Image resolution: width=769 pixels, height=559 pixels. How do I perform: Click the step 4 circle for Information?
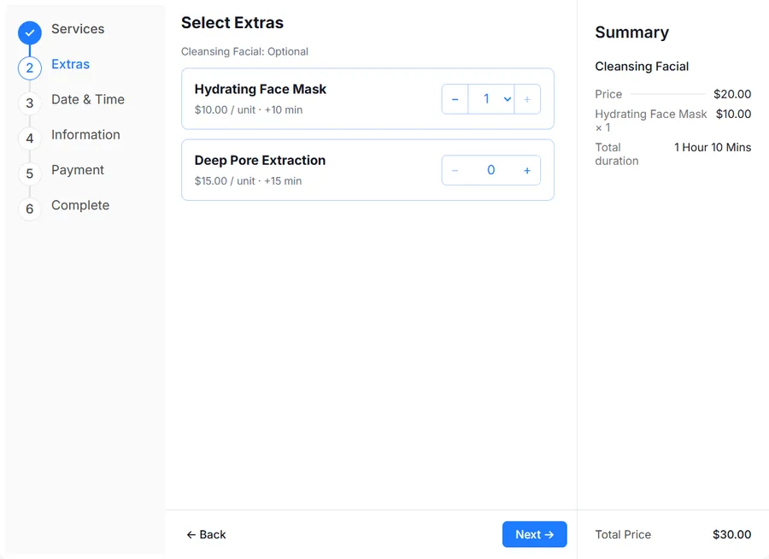click(30, 138)
